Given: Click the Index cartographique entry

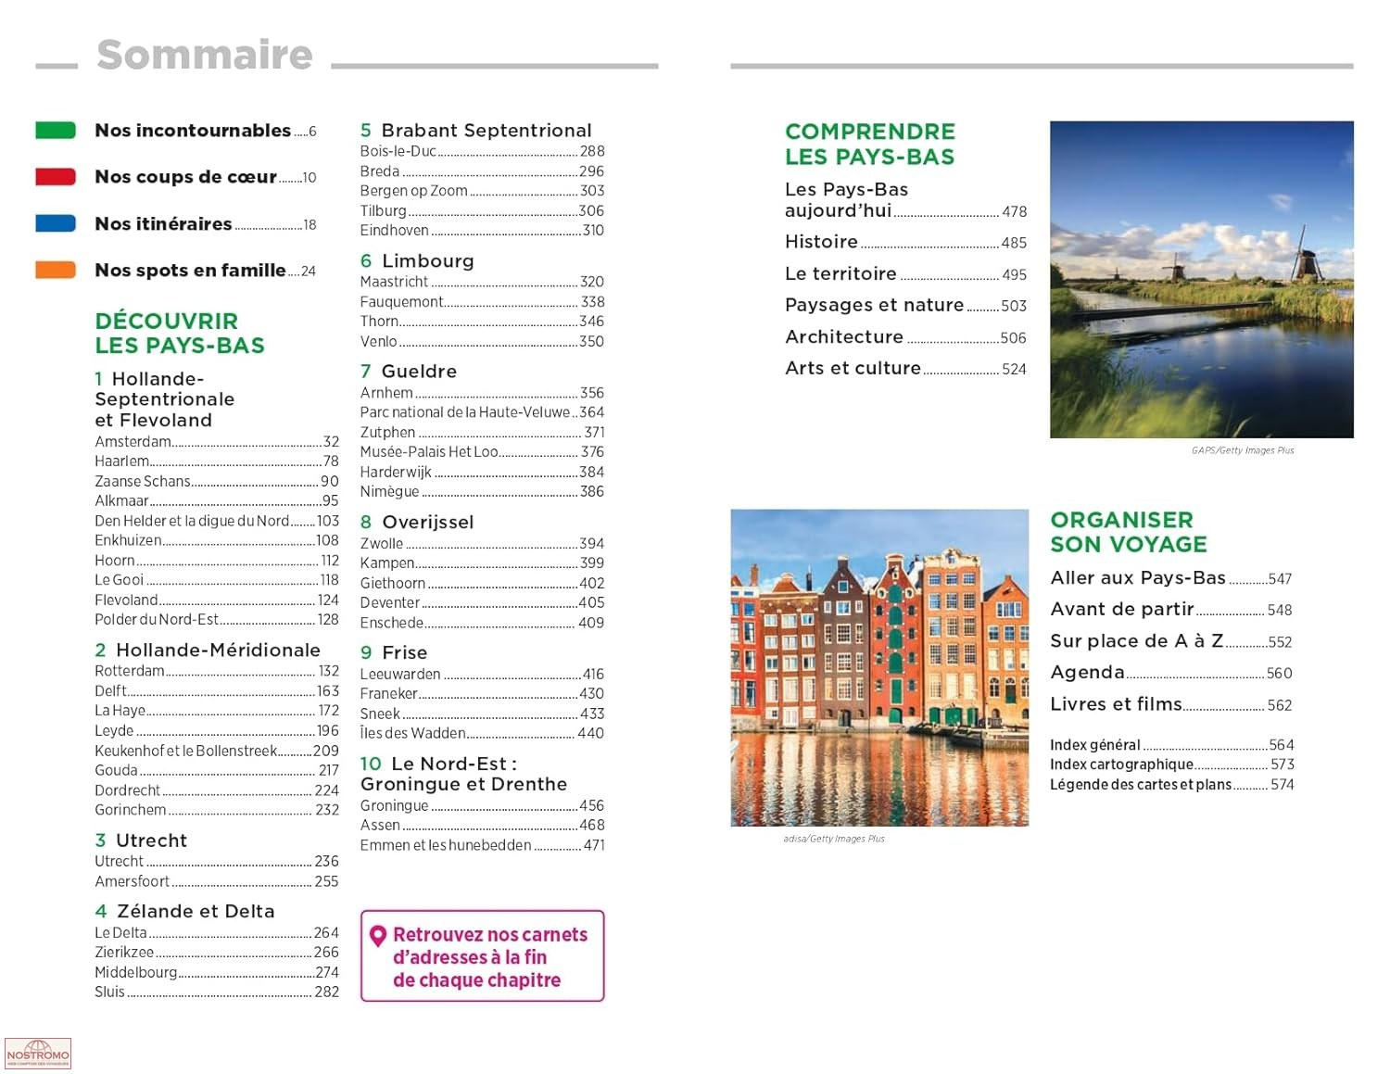Looking at the screenshot, I should click(1172, 764).
